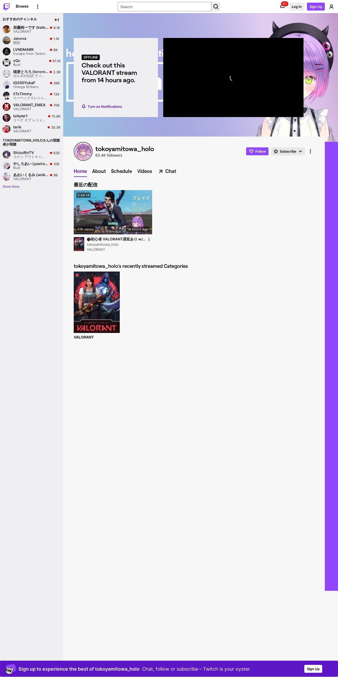Open the 2:44:14 recent stream thumbnail
Screen dimensions: 338x677
coord(113,212)
